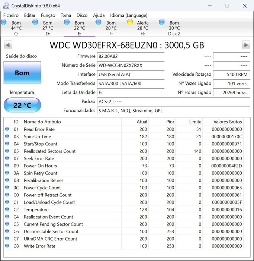This screenshot has width=254, height=261.
Task: Click the Firmware field 82.00A82
Action: click(131, 56)
